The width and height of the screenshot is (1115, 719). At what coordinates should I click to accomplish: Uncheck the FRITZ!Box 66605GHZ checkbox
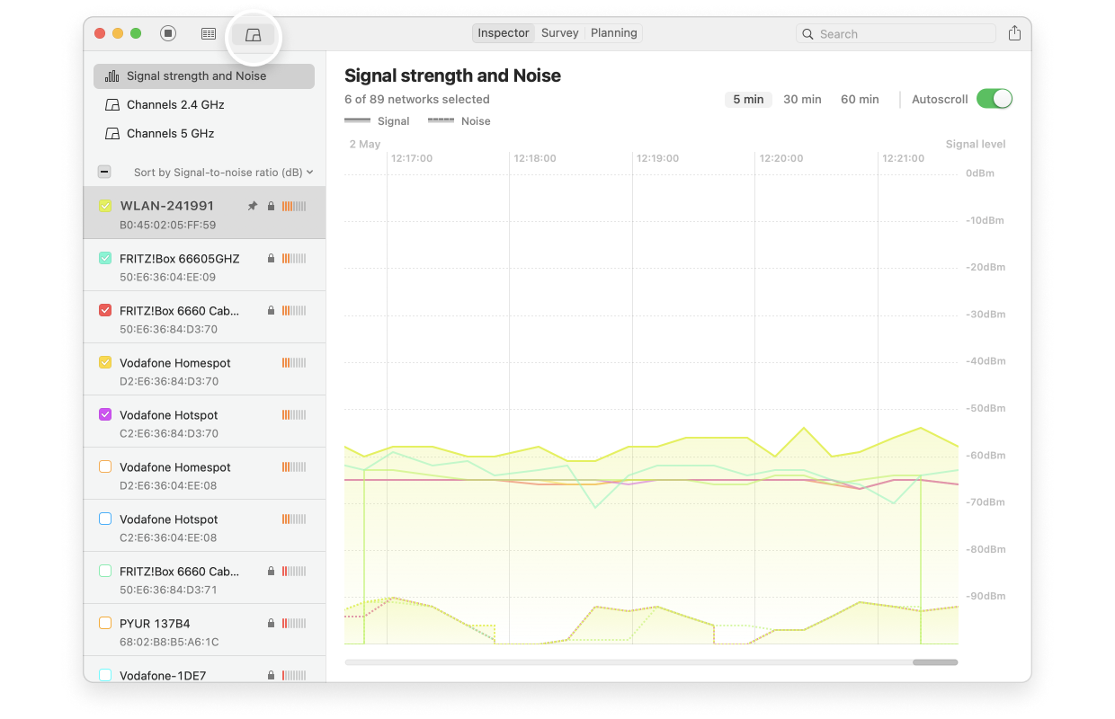(x=104, y=258)
